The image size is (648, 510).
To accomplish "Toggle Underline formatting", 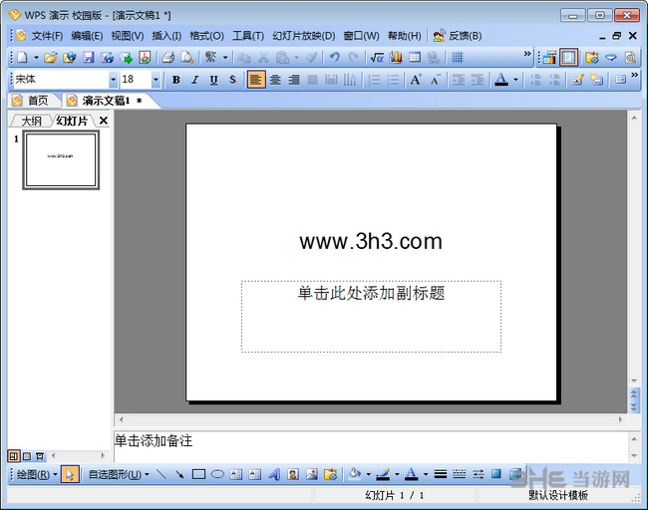I will [x=213, y=80].
